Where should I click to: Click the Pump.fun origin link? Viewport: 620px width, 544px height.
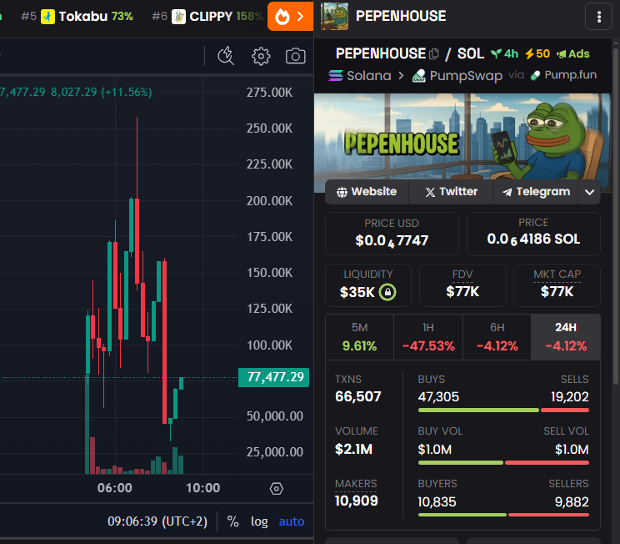[x=563, y=75]
